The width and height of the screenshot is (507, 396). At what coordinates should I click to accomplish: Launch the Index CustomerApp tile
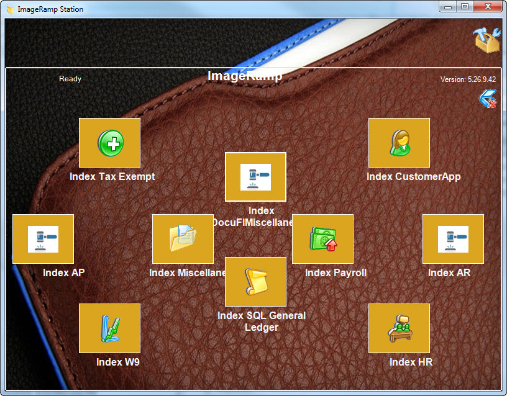point(399,143)
